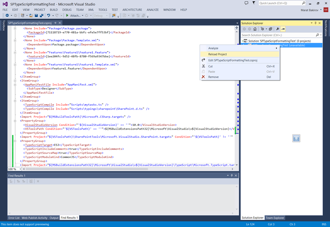Click the MB user avatar icon
This screenshot has height=227, width=330.
(326, 10)
